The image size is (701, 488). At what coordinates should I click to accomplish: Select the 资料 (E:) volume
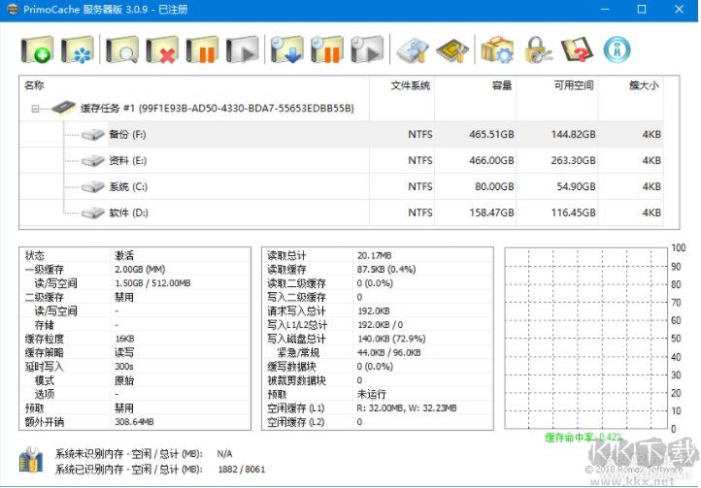127,161
